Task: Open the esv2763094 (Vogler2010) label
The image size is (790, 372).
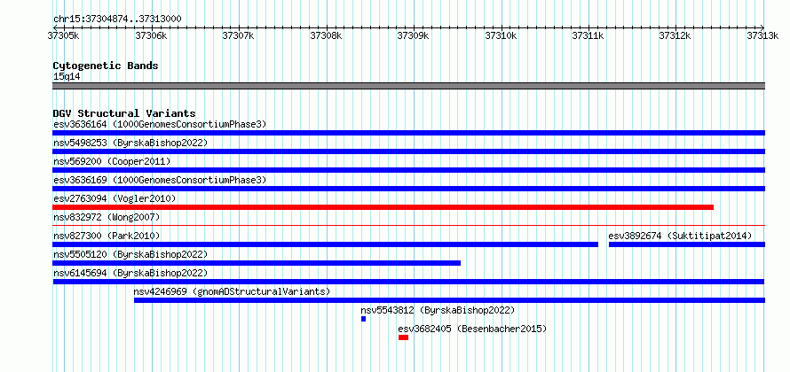Action: click(115, 198)
